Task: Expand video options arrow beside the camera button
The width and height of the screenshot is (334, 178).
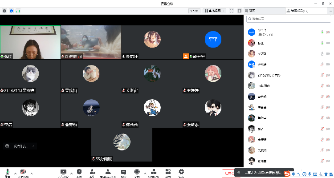Action: pos(32,172)
